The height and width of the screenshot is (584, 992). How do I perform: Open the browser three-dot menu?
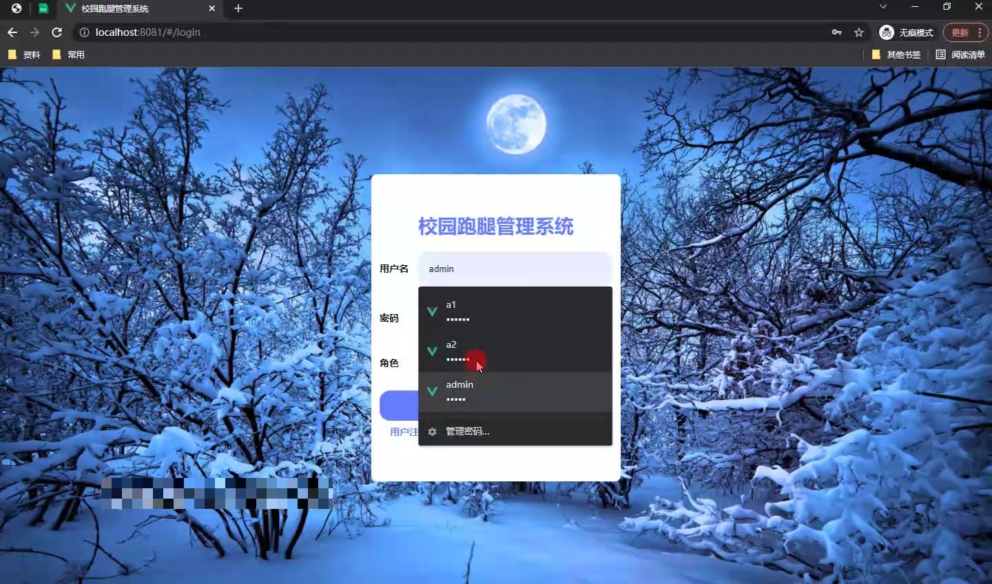980,32
